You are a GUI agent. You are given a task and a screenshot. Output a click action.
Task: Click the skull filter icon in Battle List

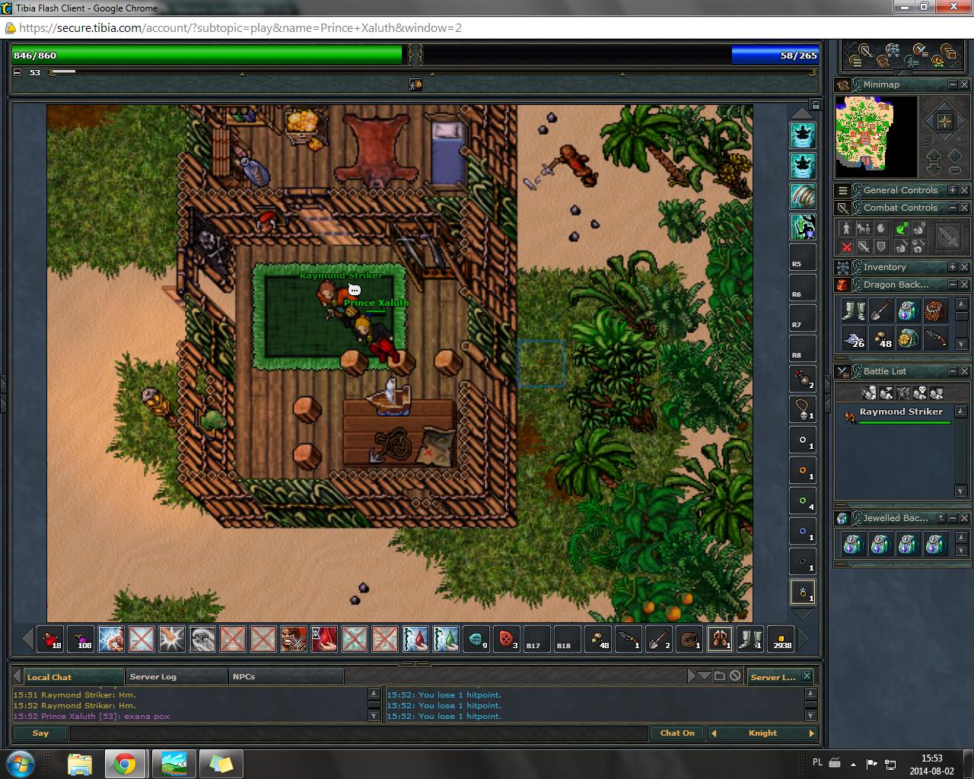coord(919,393)
